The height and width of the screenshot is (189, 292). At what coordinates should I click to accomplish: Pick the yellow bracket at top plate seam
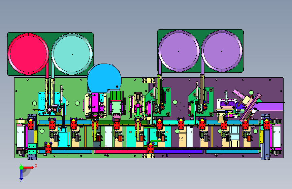tap(149, 80)
